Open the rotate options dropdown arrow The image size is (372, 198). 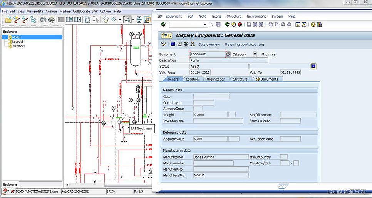120,20
